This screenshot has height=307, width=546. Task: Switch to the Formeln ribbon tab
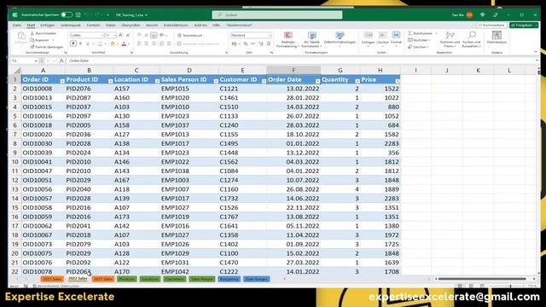[93, 26]
